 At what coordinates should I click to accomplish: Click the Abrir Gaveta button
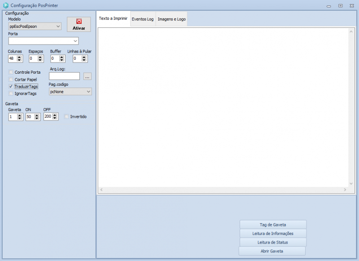coord(272,251)
